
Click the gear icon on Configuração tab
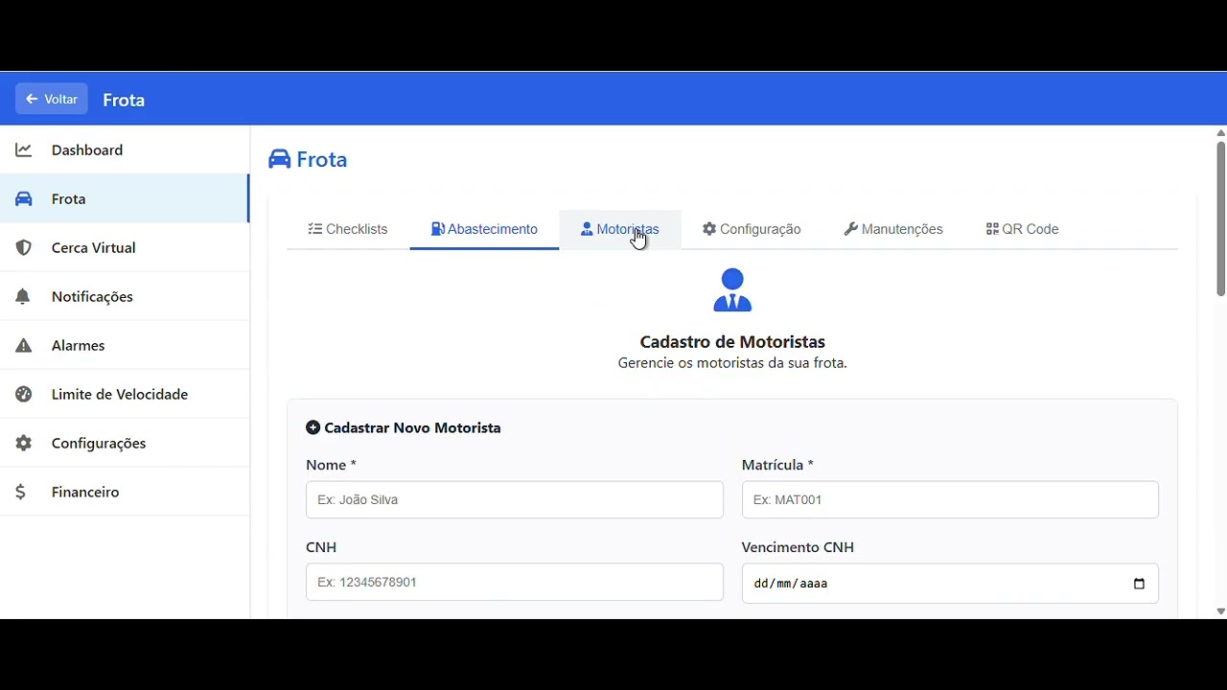[x=709, y=229]
